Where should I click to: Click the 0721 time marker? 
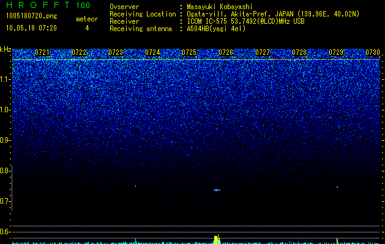42,52
